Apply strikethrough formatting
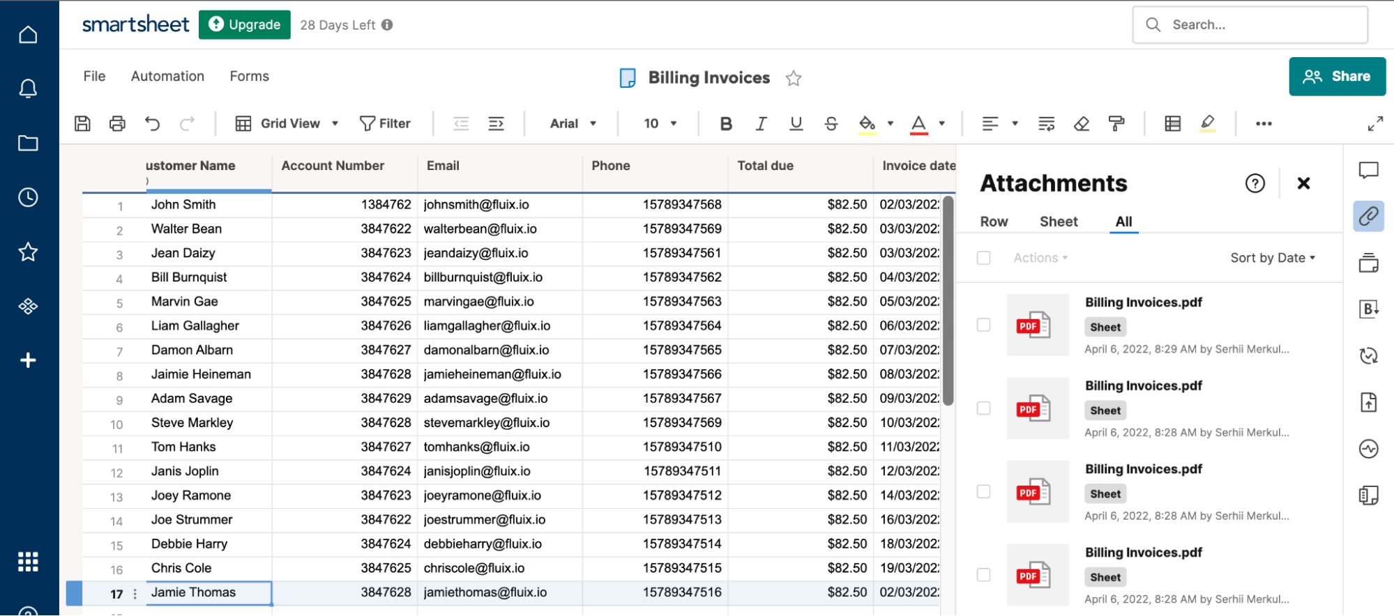This screenshot has width=1394, height=616. click(x=831, y=123)
